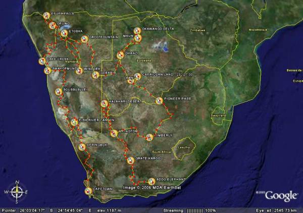303x213 pixels.
Task: Click the Pioneer Pass placemark icon
Action: coord(160,100)
